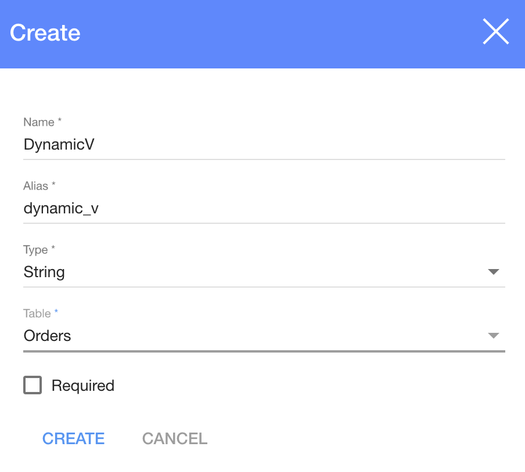Viewport: 525px width, 472px height.
Task: Open the Table dropdown showing Orders
Action: [256, 336]
